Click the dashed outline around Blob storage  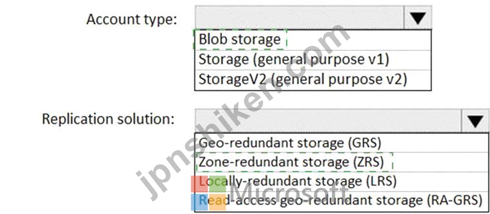coord(240,39)
